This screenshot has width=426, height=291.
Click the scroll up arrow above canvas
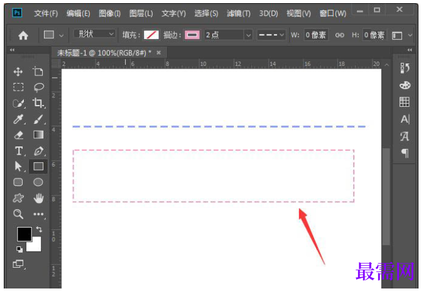tap(386, 65)
